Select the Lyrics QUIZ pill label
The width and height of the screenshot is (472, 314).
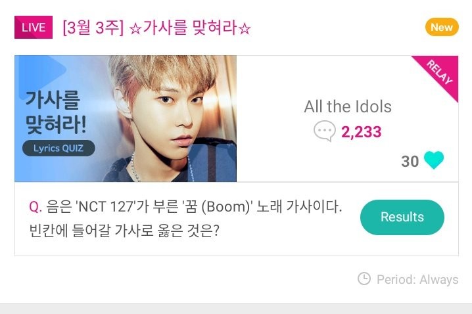(x=59, y=148)
